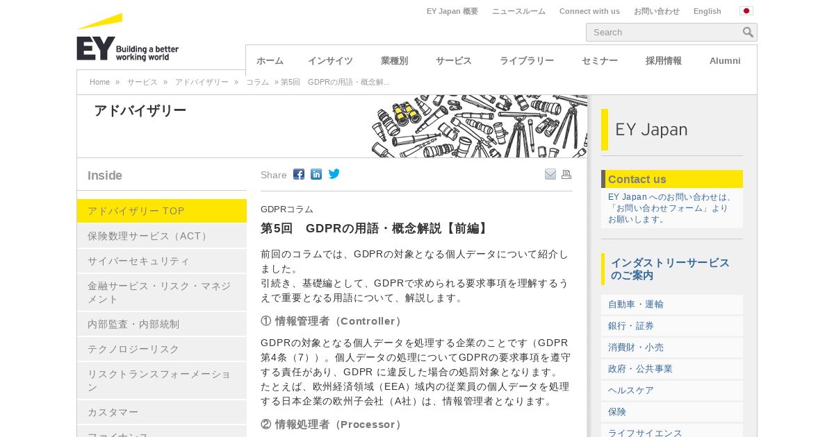Go to コラム breadcrumb

tap(257, 82)
